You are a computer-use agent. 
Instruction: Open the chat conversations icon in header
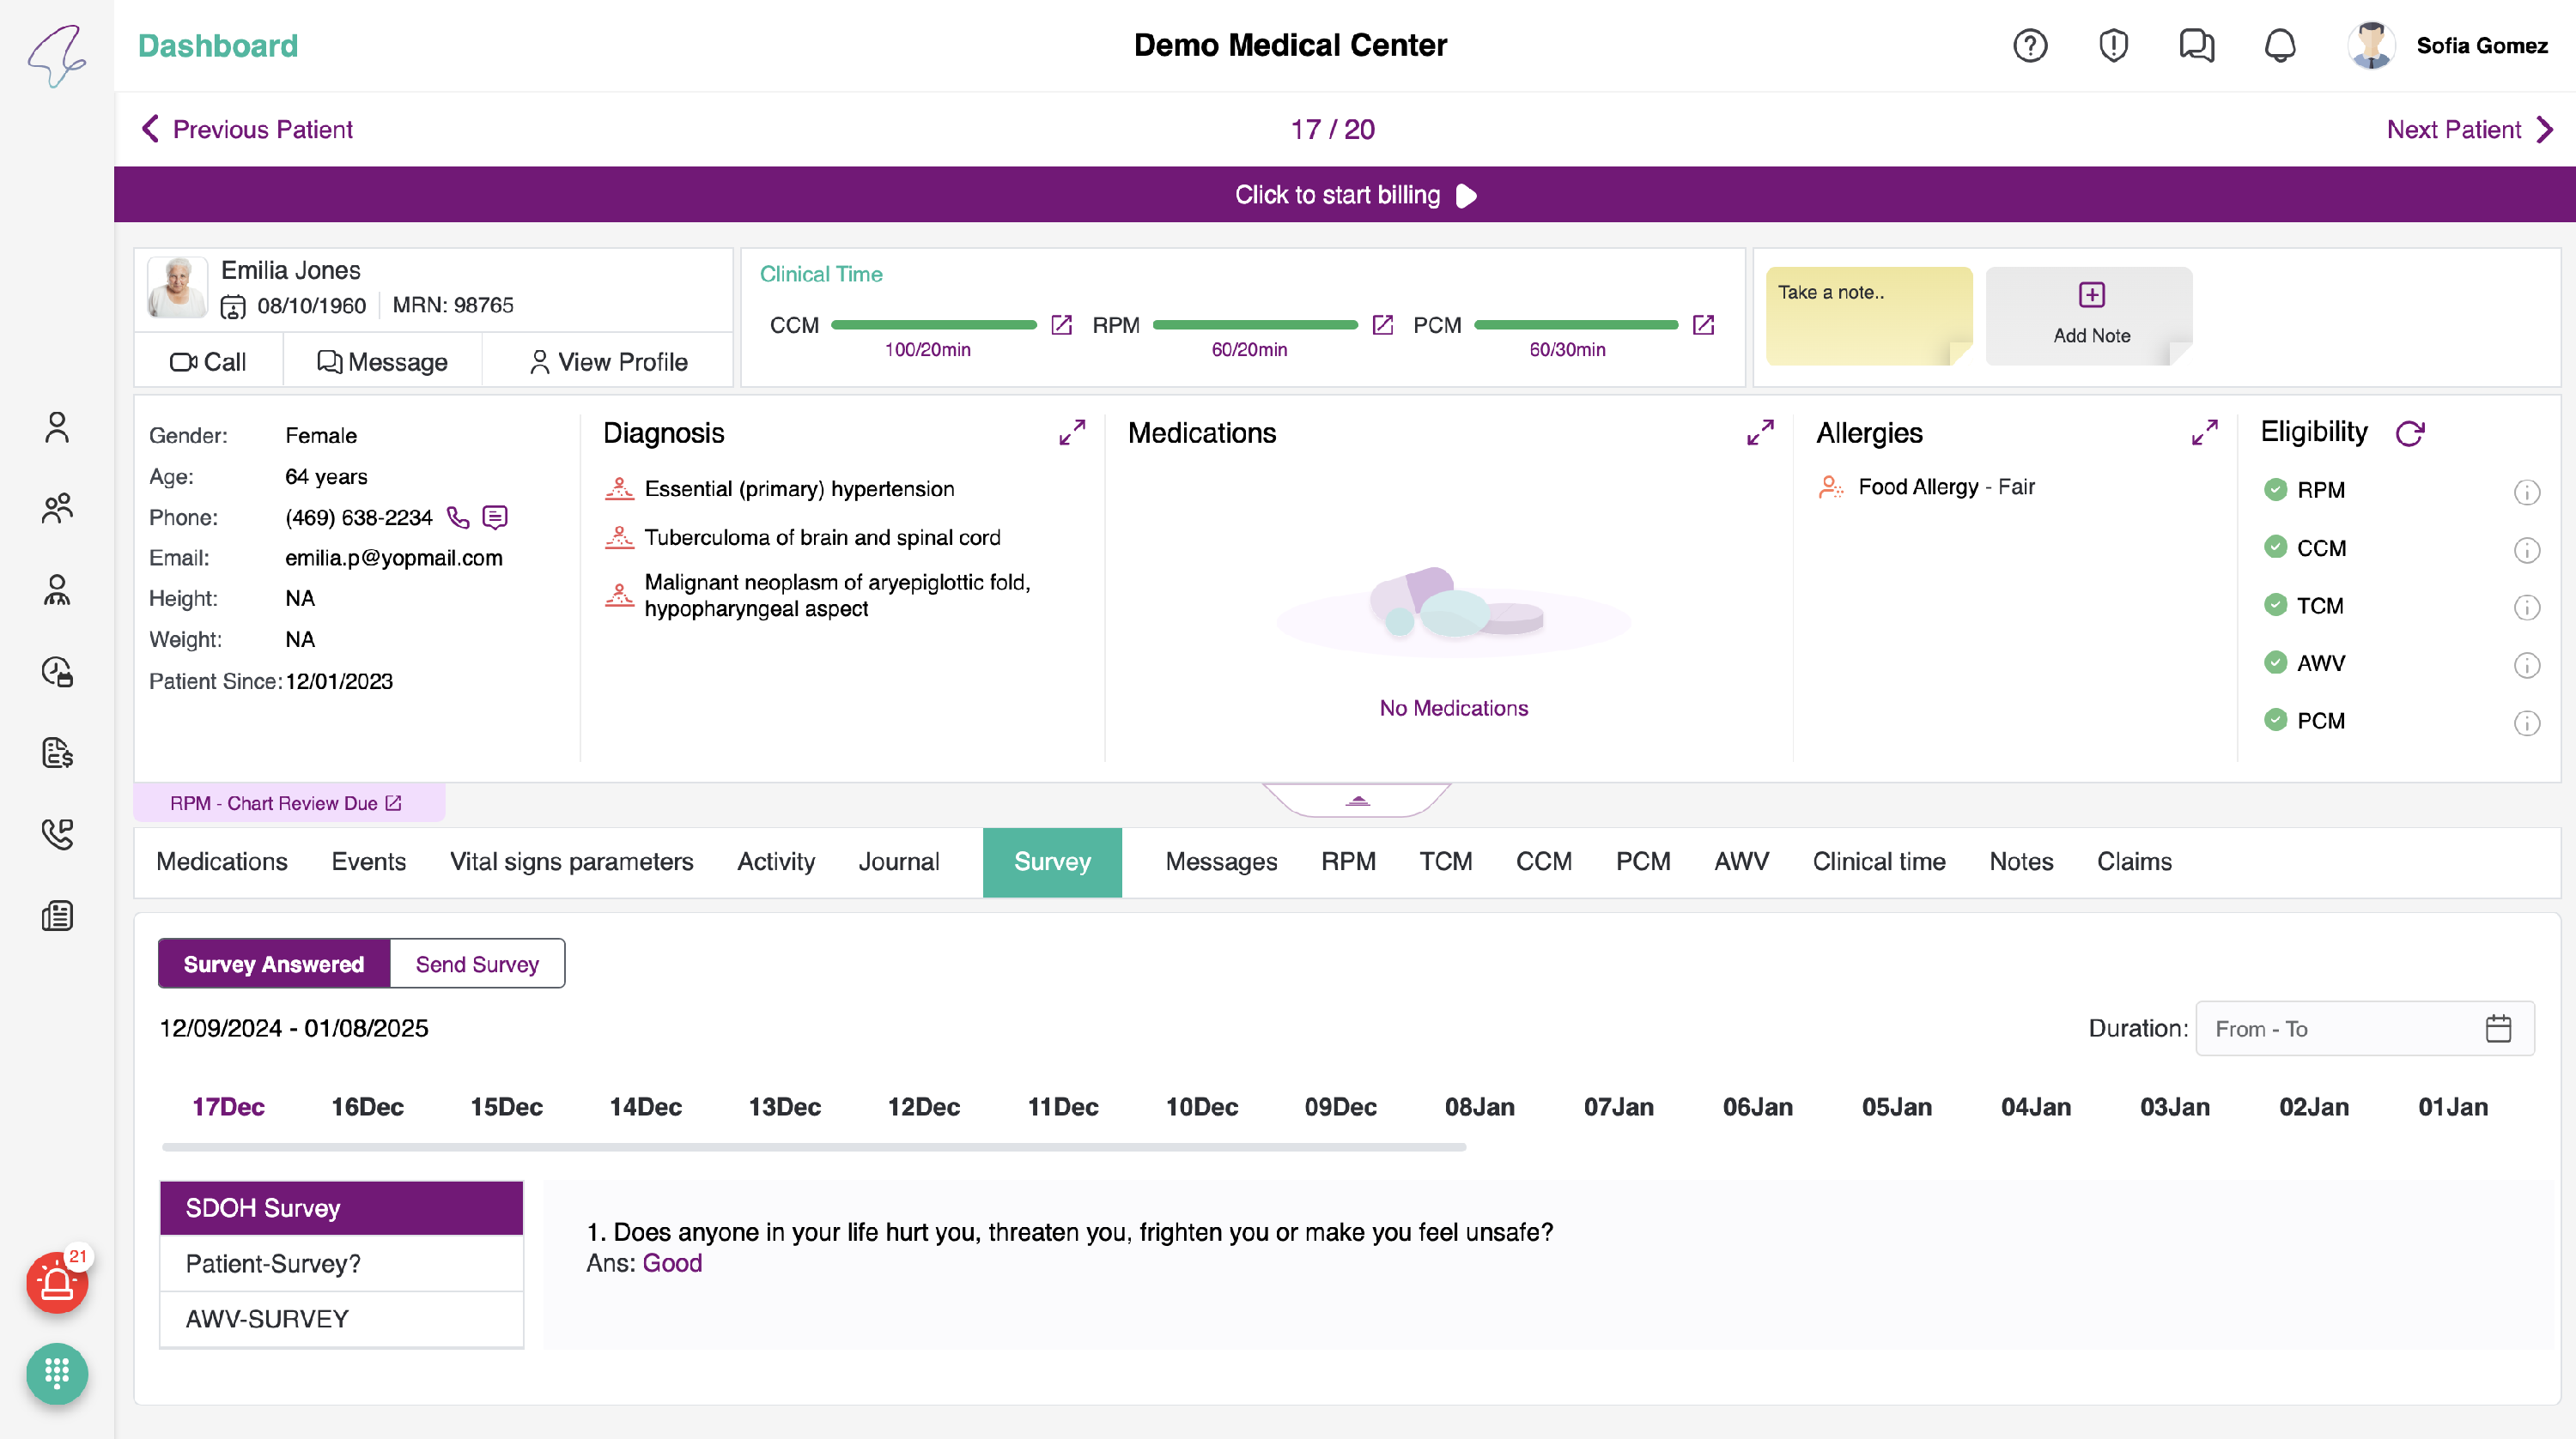point(2196,45)
